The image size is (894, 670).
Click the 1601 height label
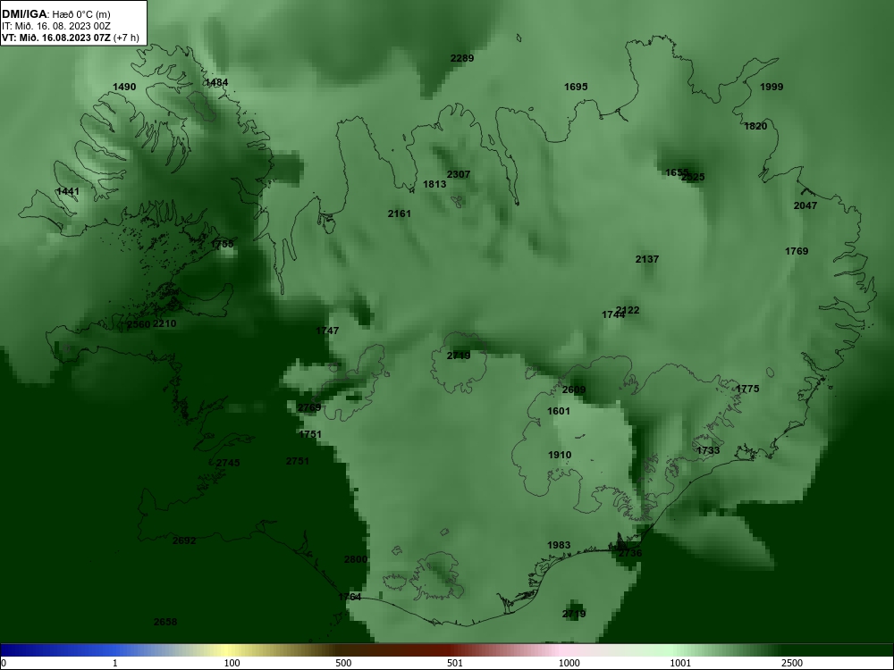(x=559, y=411)
